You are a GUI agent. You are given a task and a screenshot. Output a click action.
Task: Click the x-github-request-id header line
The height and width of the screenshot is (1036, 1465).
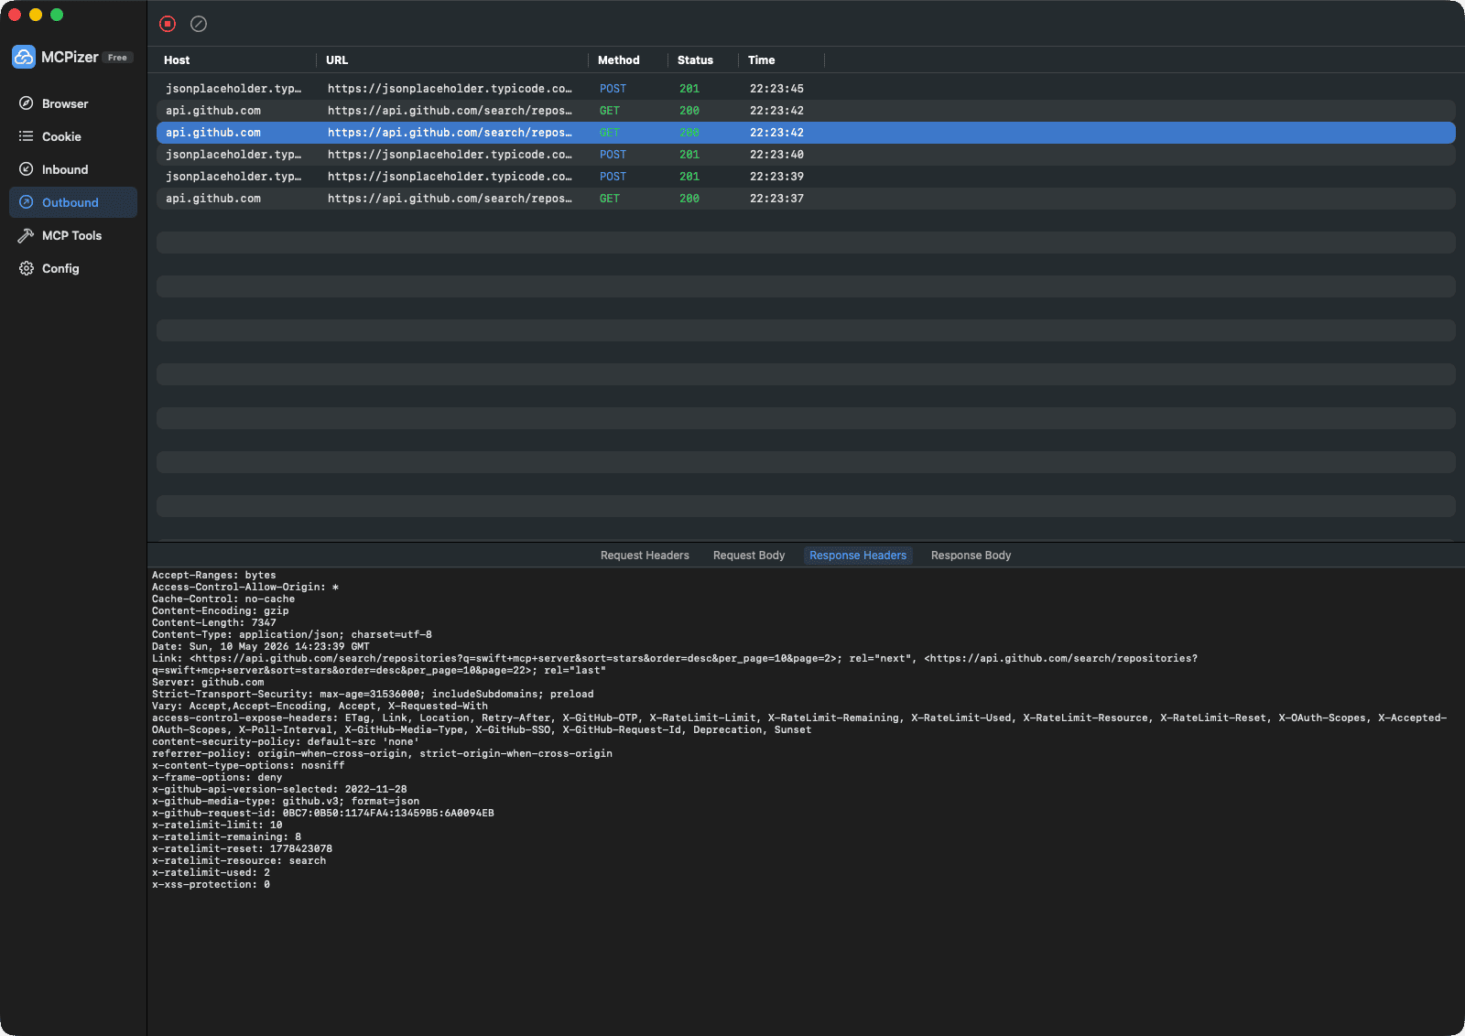(x=323, y=813)
